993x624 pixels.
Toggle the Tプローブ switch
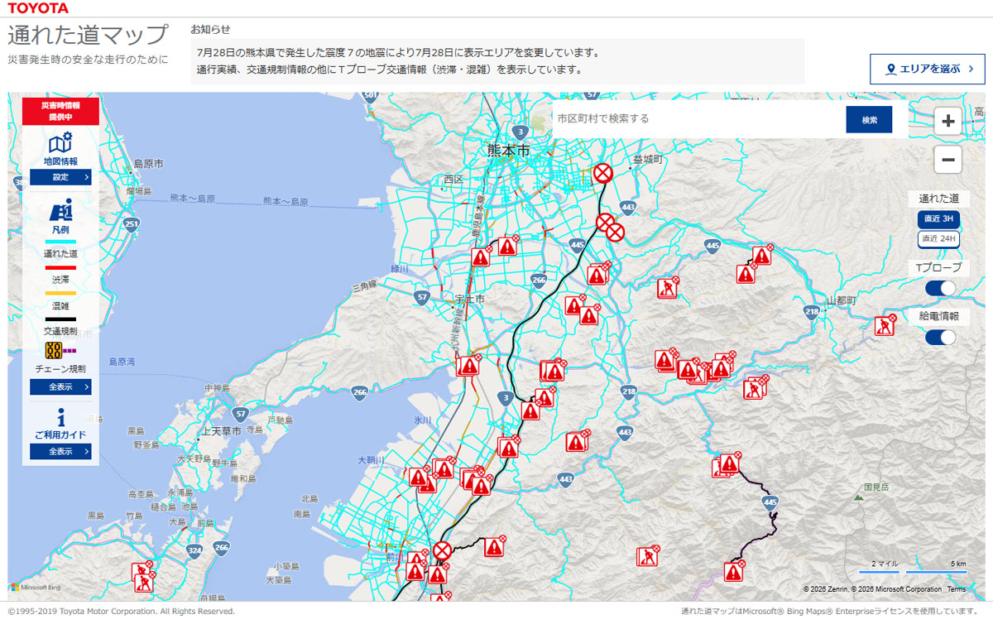940,288
